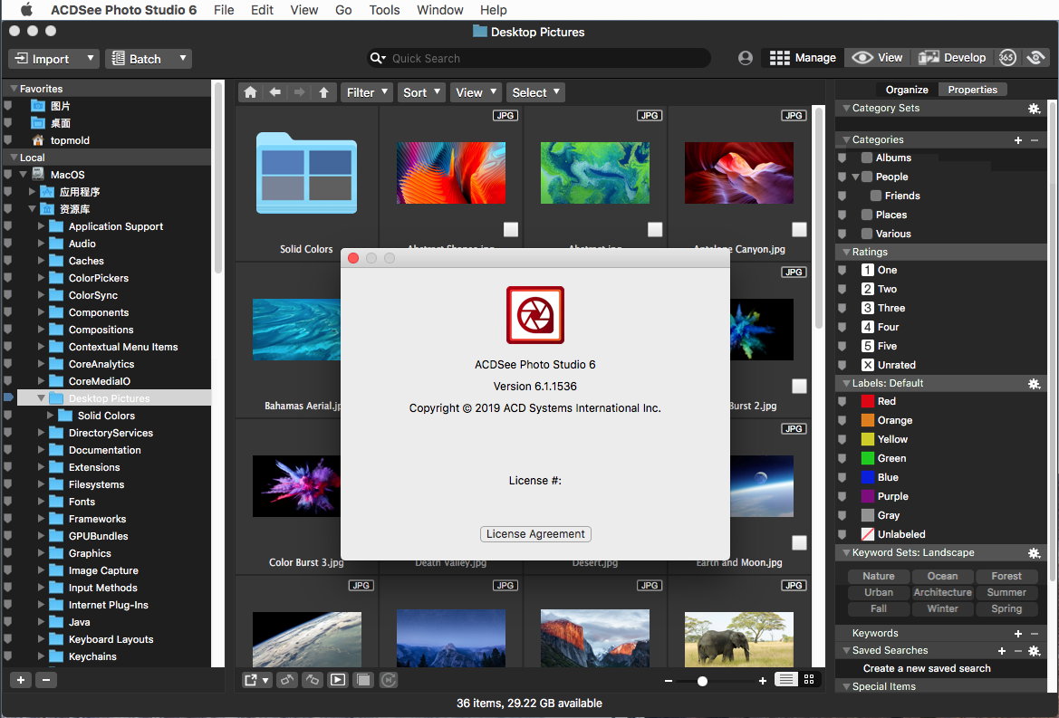Add a folder with the bottom-left plus button
1059x718 pixels.
pyautogui.click(x=21, y=680)
